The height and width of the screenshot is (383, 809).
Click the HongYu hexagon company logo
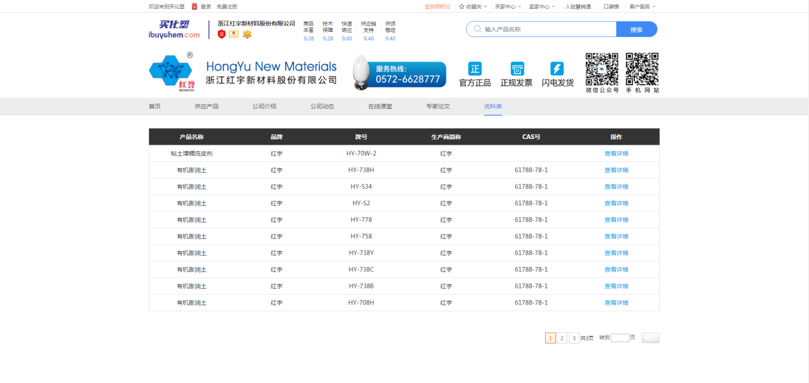click(171, 72)
